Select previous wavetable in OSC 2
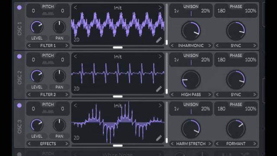 [75, 56]
